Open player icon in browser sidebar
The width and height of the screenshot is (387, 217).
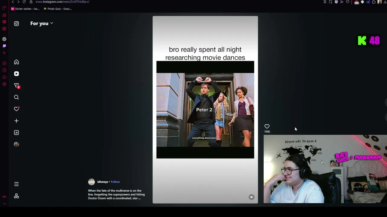coord(4,63)
